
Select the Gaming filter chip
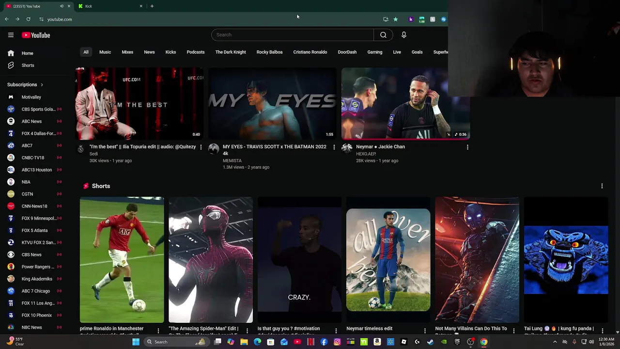click(x=374, y=52)
